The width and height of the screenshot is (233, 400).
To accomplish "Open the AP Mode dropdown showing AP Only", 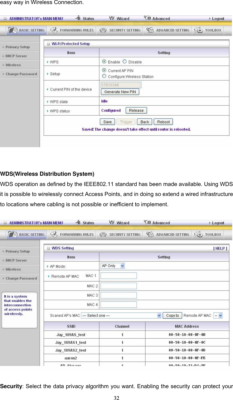I will point(112,265).
